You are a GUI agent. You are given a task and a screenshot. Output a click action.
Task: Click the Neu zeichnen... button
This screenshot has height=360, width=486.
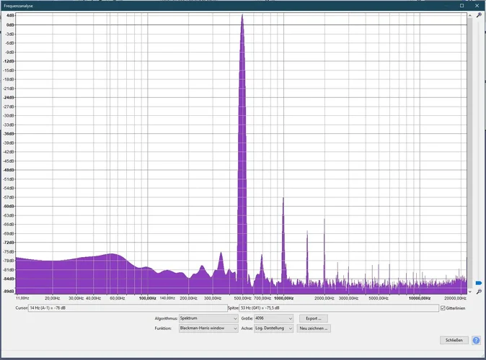click(314, 328)
